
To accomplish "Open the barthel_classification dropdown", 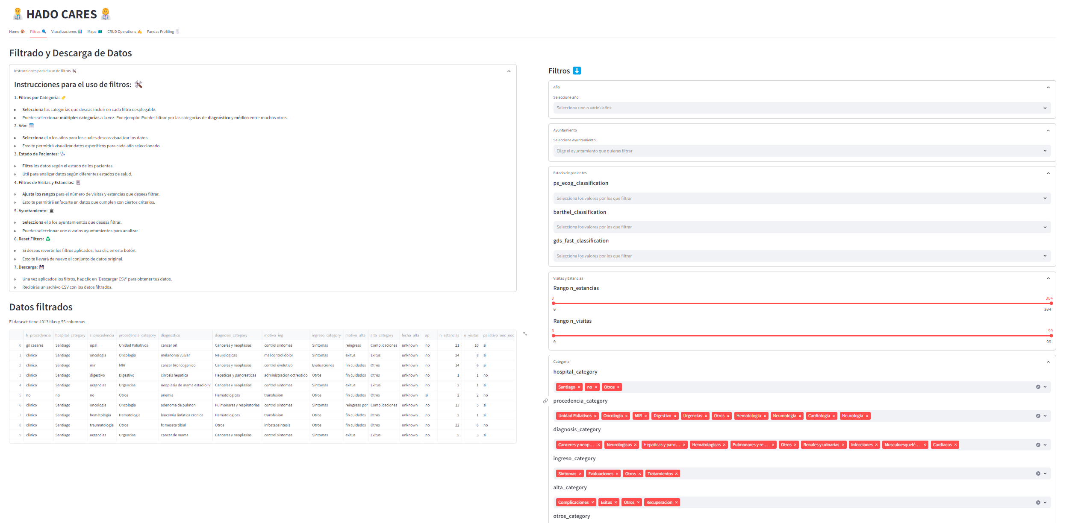I will point(802,227).
